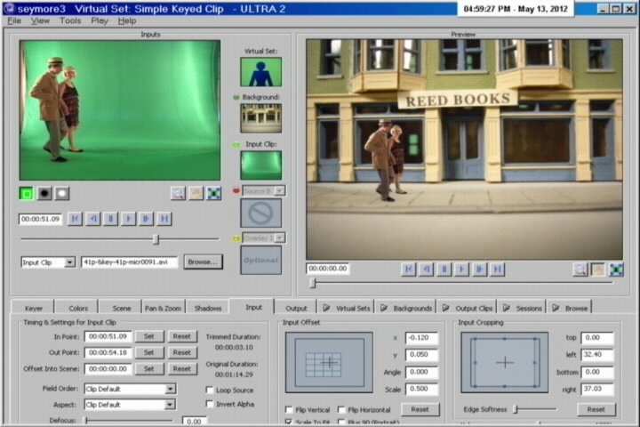Viewport: 640px width, 427px height.
Task: Click Browse button for input clip
Action: [x=204, y=262]
